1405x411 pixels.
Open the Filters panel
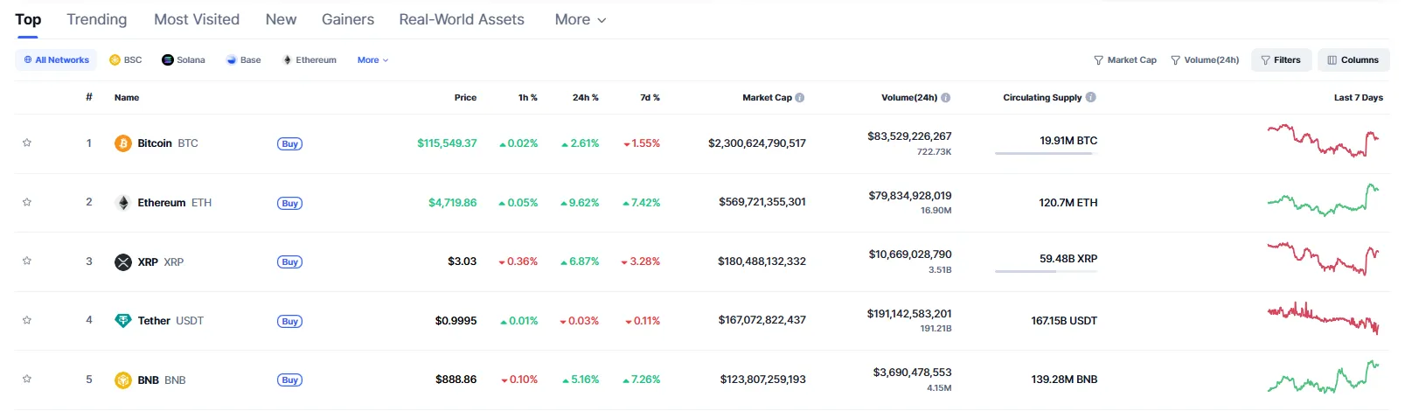1282,60
